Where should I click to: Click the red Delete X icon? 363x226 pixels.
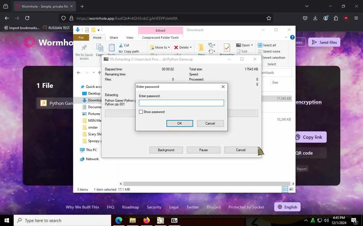(176, 47)
